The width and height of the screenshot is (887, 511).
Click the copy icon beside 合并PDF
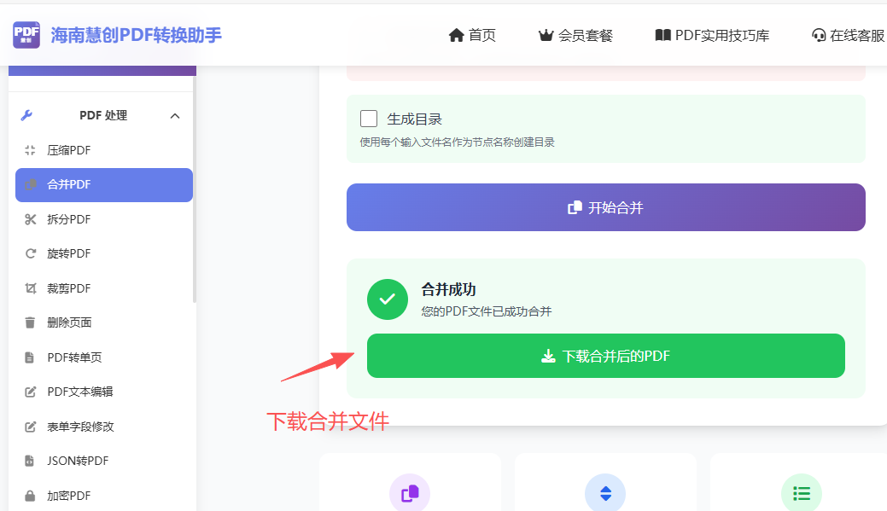tap(31, 184)
